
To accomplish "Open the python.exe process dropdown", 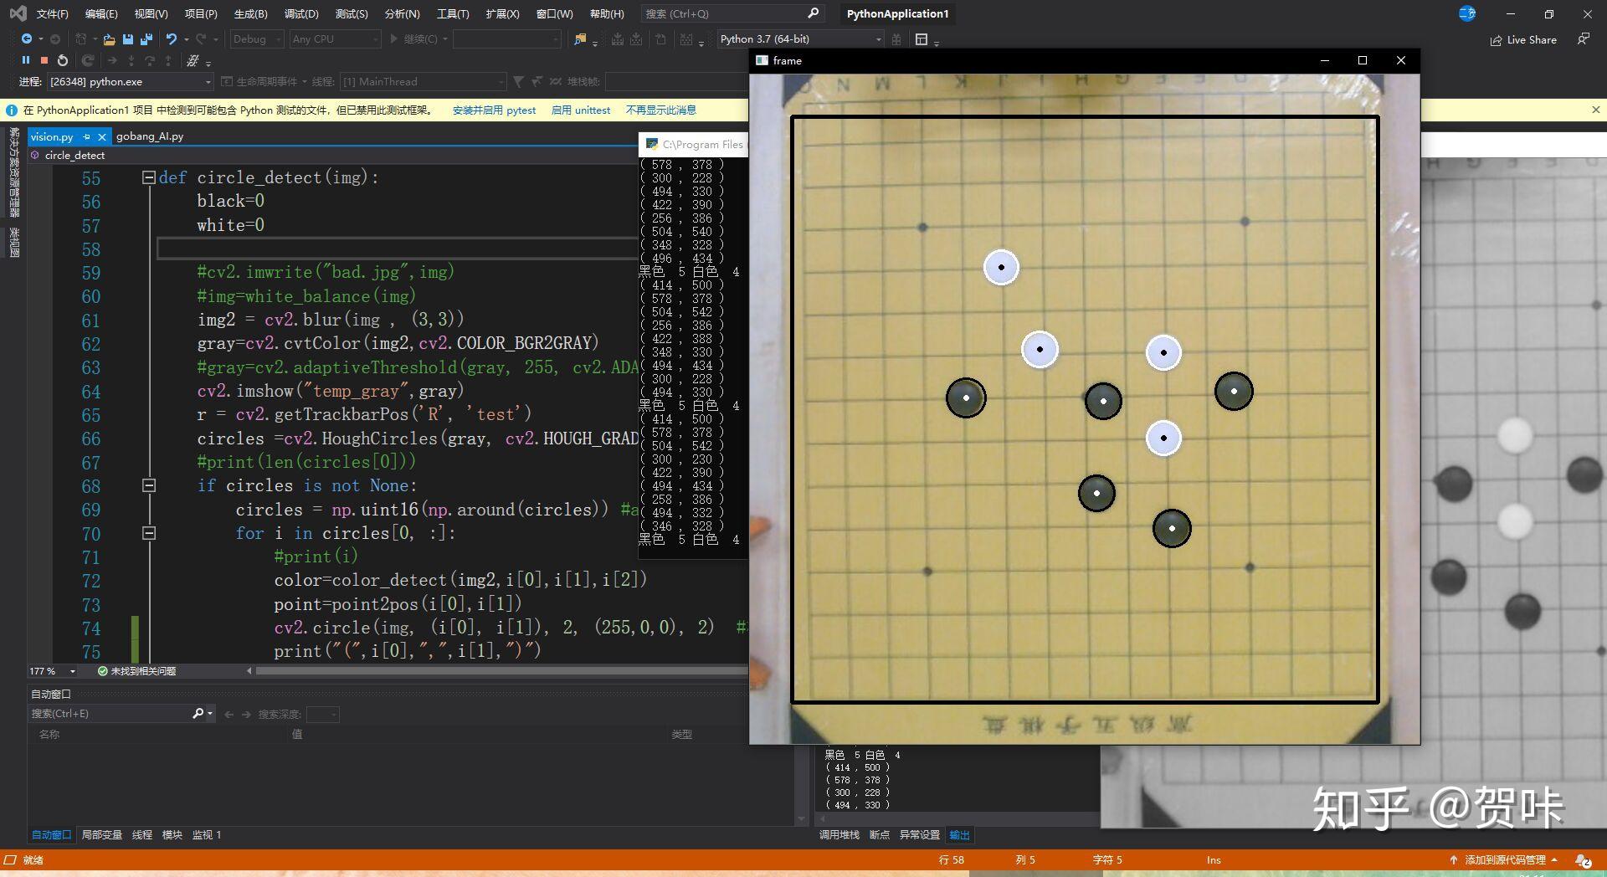I will click(x=208, y=82).
